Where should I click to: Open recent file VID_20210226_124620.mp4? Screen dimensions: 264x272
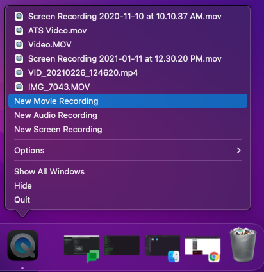pos(128,73)
